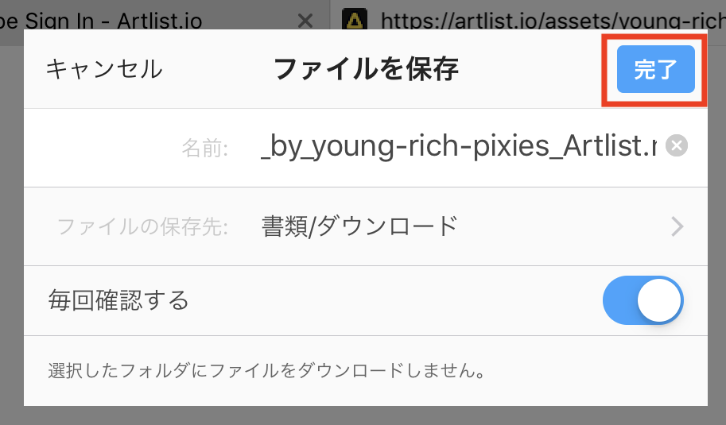Click the 毎回確認する label text
726x425 pixels.
118,301
